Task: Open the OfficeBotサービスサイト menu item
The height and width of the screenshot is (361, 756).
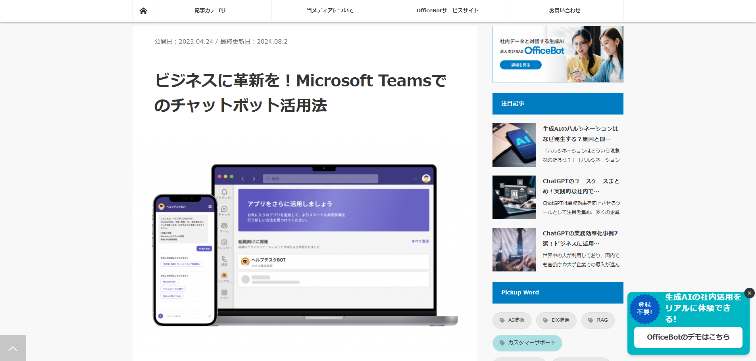Action: 447,11
